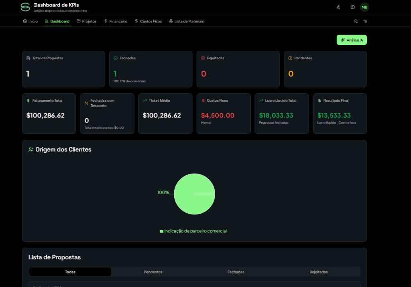Click the Rejeitadas card label
The height and width of the screenshot is (287, 411).
pos(216,58)
